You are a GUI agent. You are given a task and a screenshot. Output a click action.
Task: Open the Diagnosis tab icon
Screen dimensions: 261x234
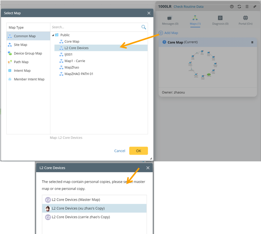[220, 18]
